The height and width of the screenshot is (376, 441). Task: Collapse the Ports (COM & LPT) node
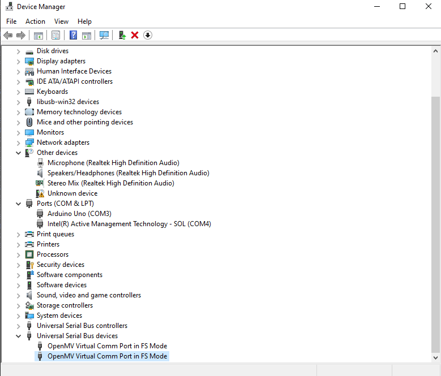click(18, 204)
